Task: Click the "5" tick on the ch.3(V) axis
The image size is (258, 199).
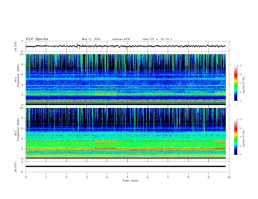Action: pyautogui.click(x=22, y=162)
